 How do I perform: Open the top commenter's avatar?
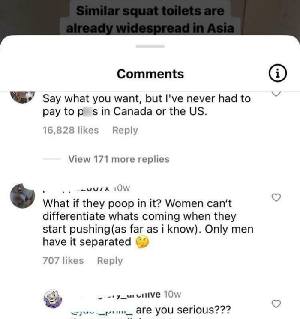pos(22,97)
